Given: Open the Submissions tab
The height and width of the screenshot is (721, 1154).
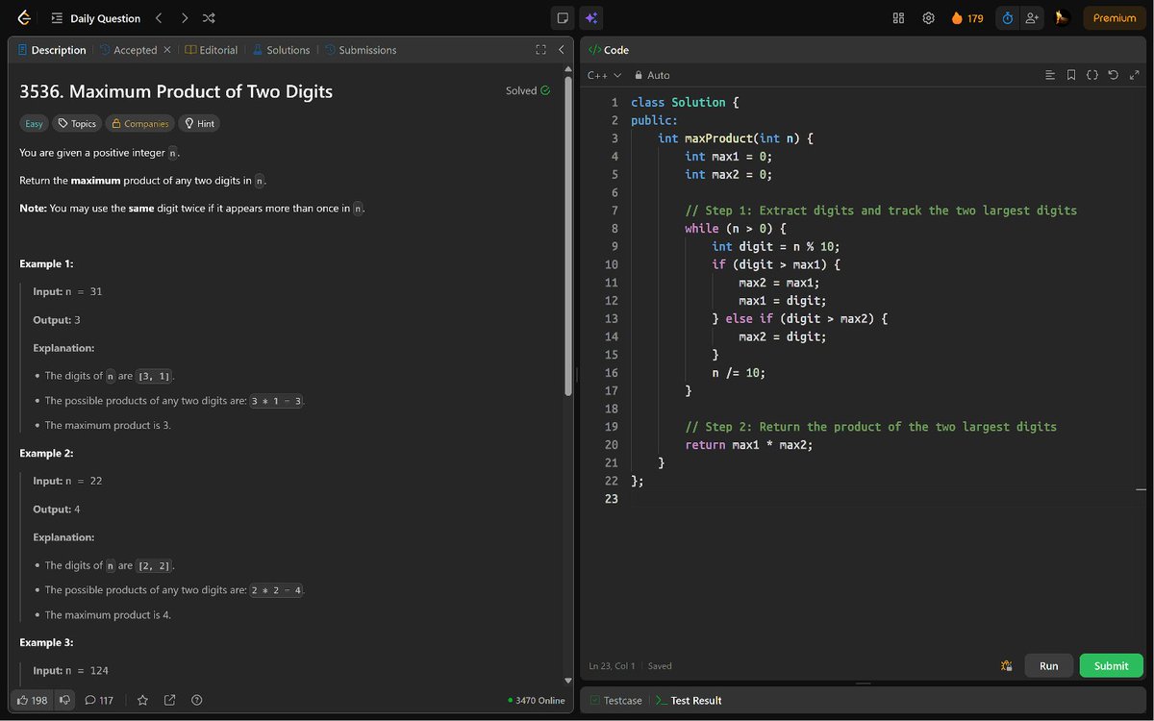Looking at the screenshot, I should [361, 50].
